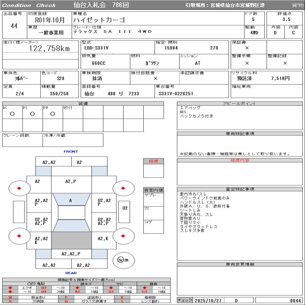This screenshot has height=305, width=305.
Task: Click the check date 2025/10/27
Action: click(208, 300)
